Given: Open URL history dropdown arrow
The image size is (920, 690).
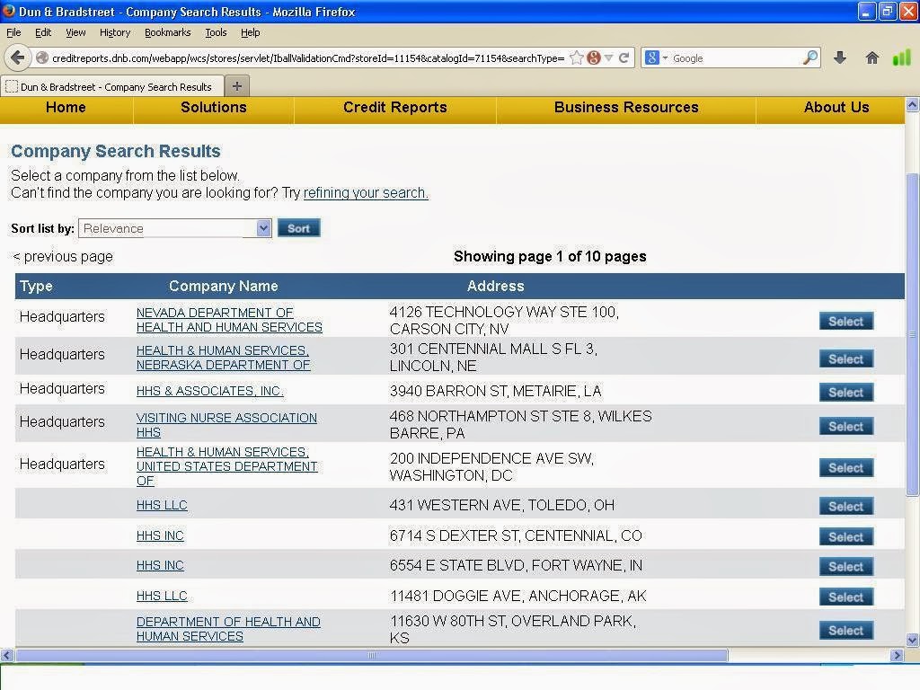Looking at the screenshot, I should 609,57.
